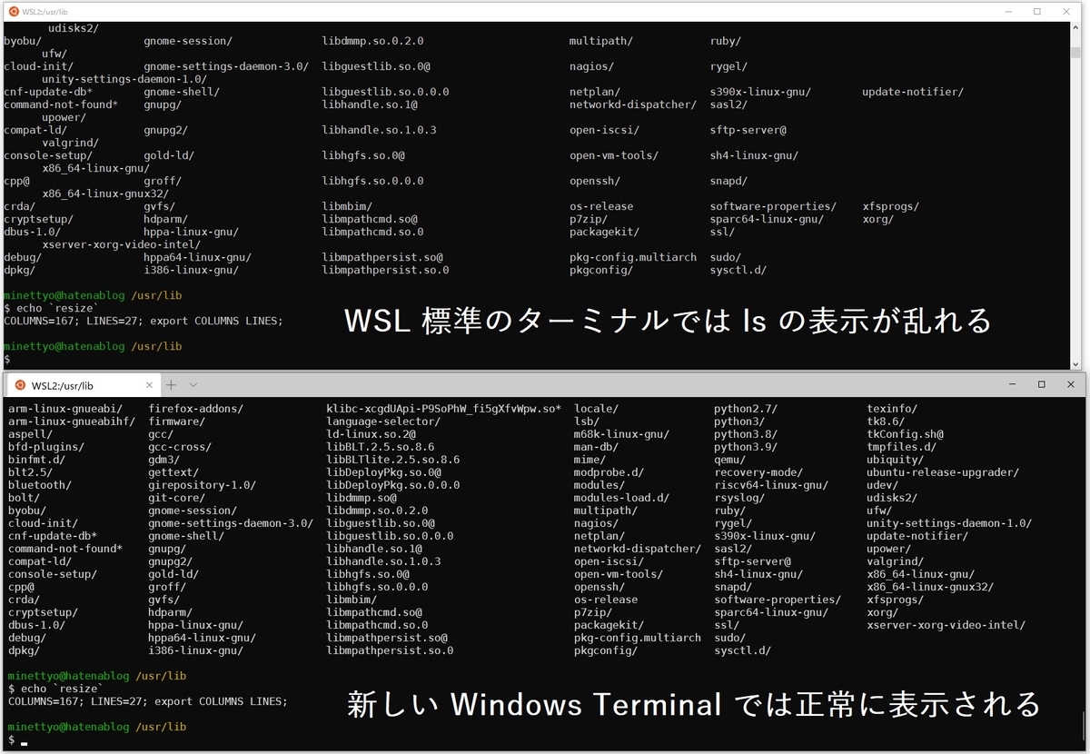1090x754 pixels.
Task: Click the gcc-cross/ entry
Action: click(x=180, y=447)
